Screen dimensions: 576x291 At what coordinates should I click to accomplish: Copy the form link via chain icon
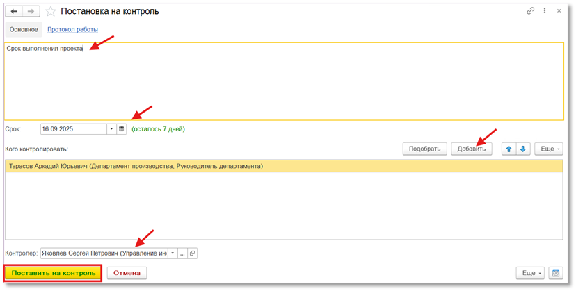(x=531, y=11)
